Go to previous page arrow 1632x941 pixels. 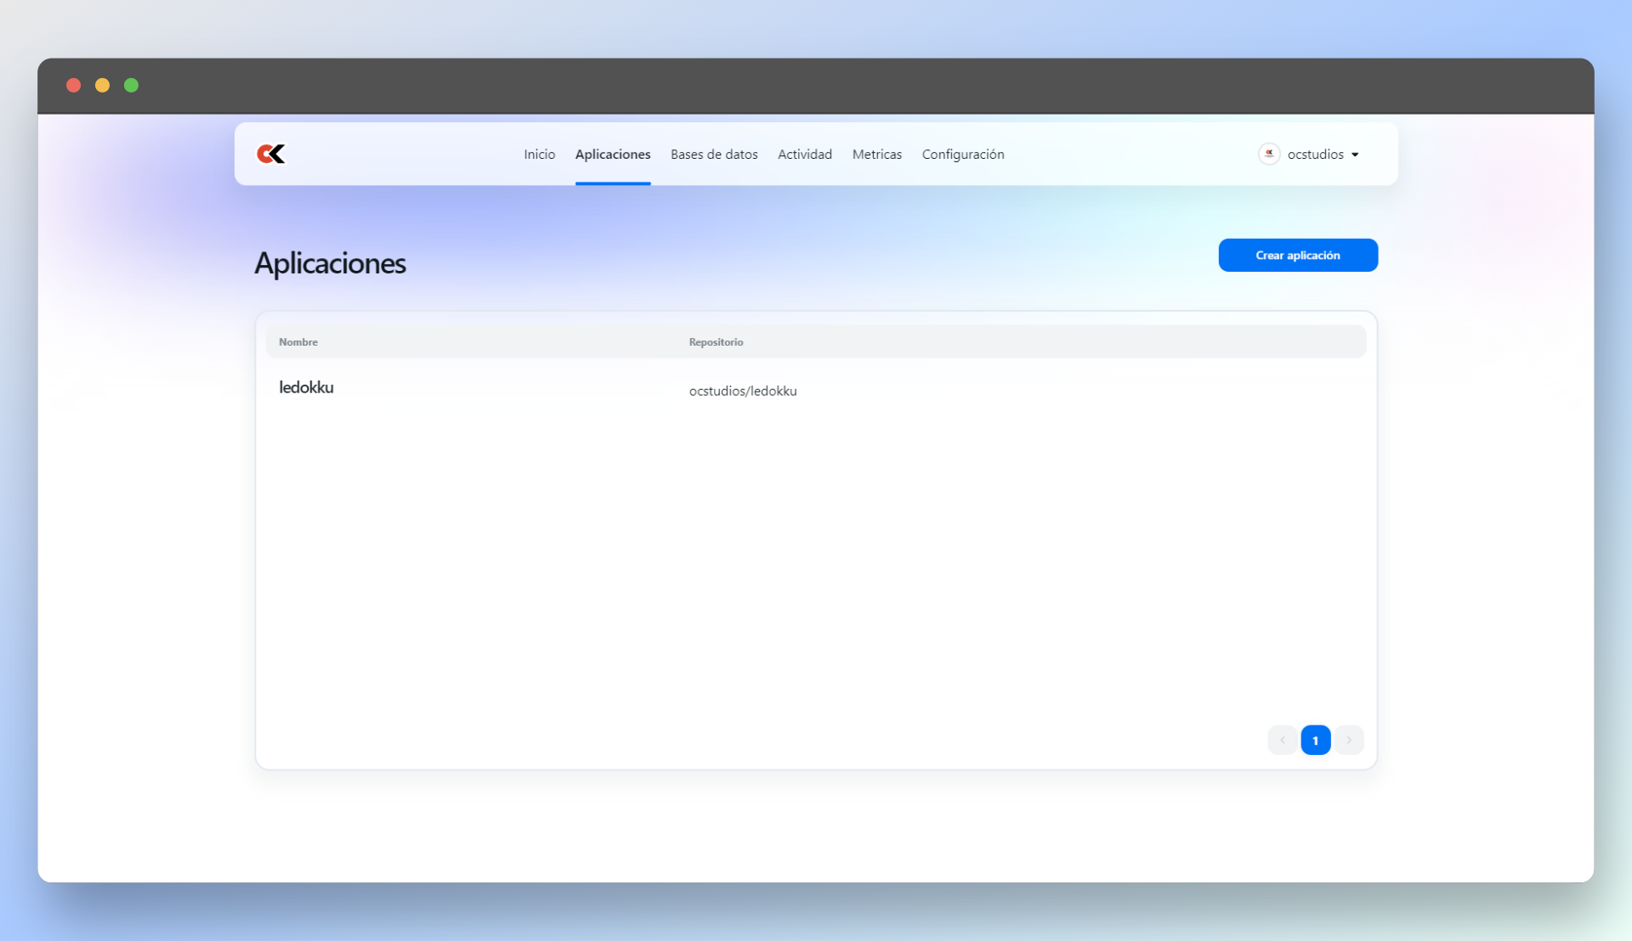1282,740
